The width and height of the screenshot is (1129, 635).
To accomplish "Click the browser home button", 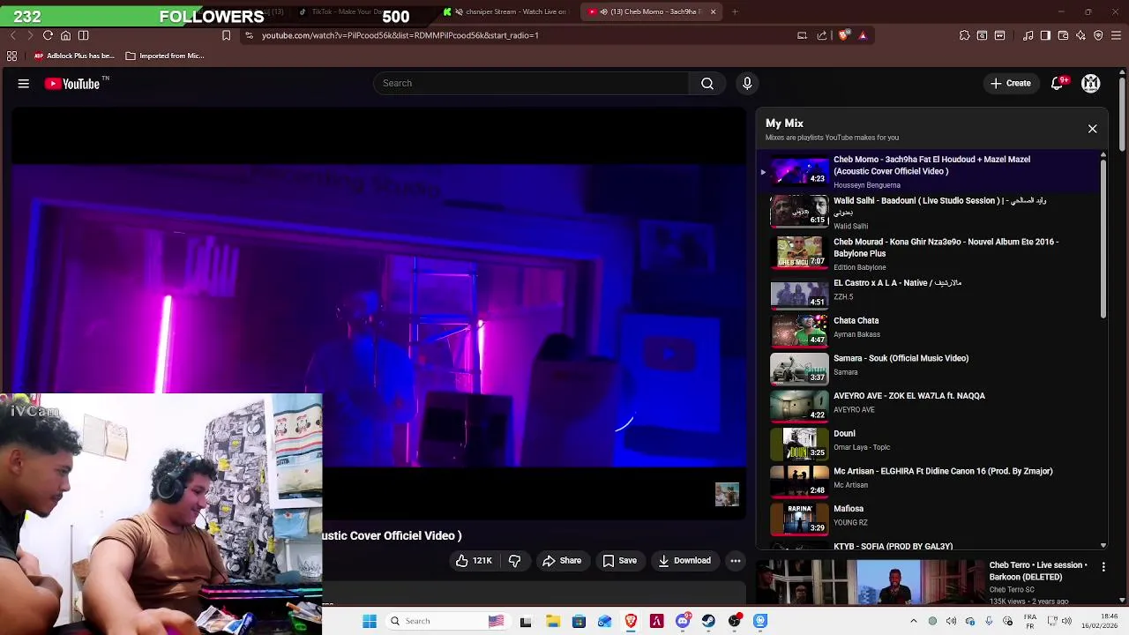I will pyautogui.click(x=65, y=35).
